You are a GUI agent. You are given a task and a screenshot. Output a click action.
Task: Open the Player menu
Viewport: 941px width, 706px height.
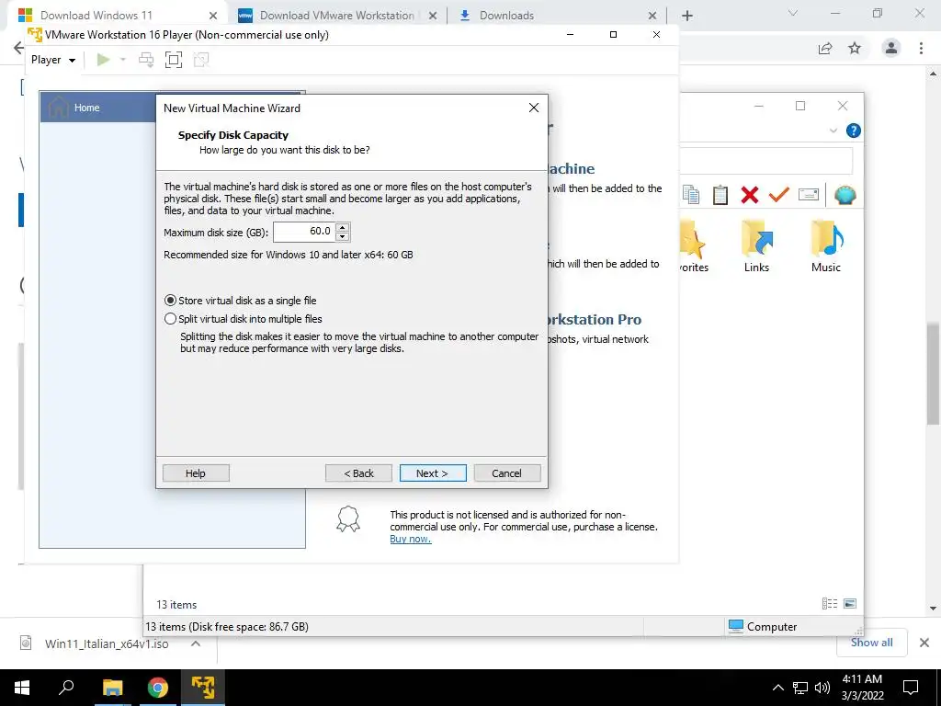tap(52, 60)
